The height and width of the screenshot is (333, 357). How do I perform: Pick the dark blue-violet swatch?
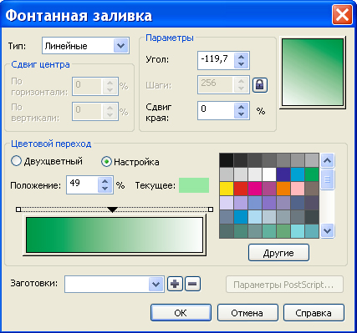283,174
